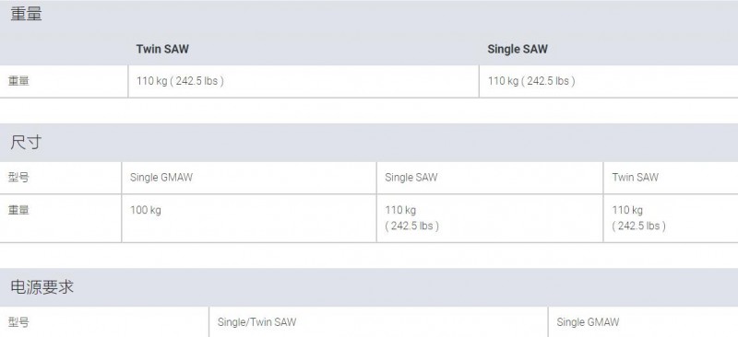Select the Single SAW column header
Image resolution: width=738 pixels, height=337 pixels.
518,49
